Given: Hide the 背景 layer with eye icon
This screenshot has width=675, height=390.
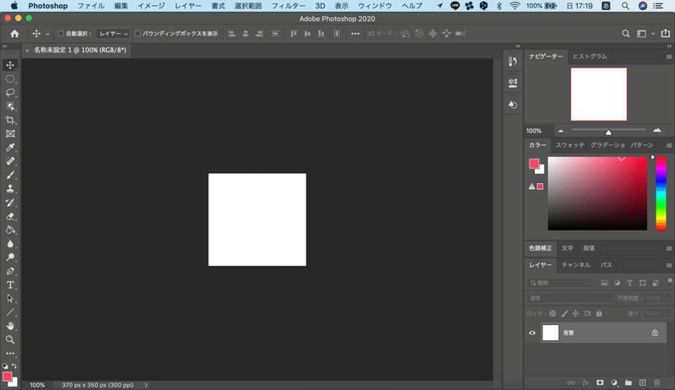Looking at the screenshot, I should click(x=532, y=333).
